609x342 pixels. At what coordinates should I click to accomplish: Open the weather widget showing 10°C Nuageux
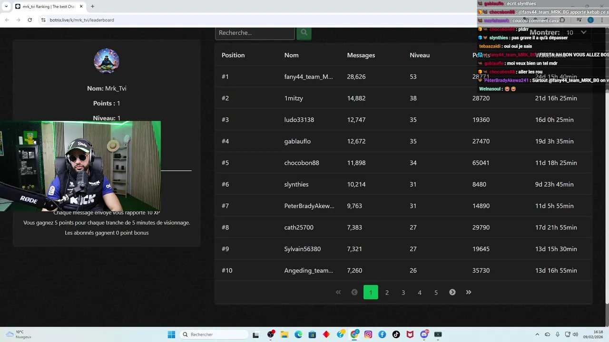[x=18, y=334]
